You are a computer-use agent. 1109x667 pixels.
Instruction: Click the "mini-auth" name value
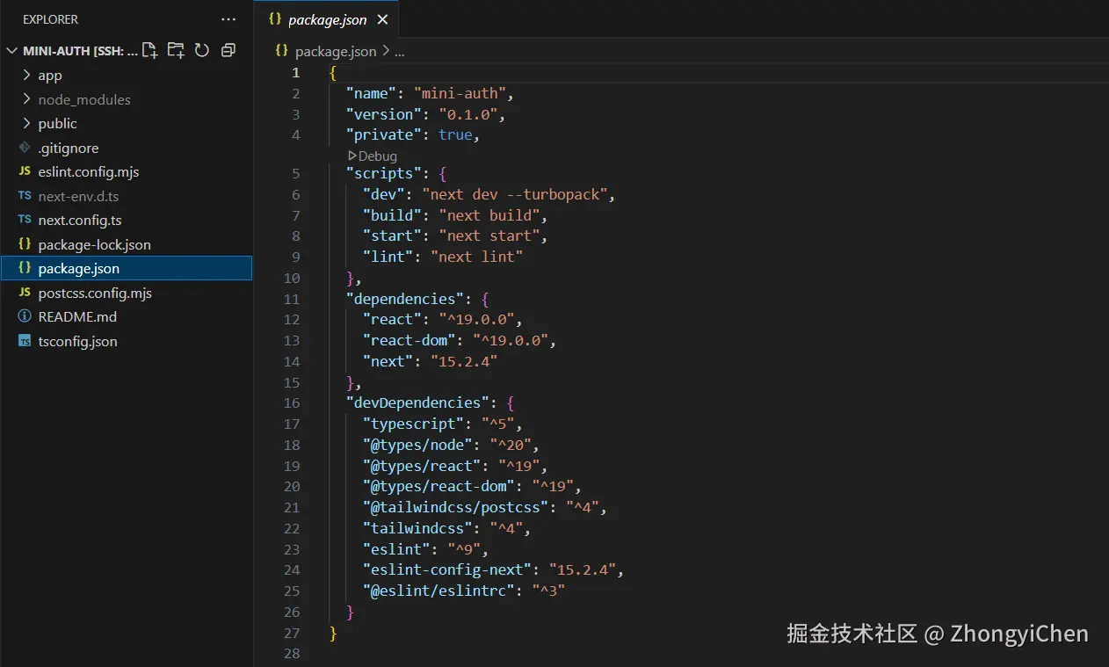pos(460,93)
